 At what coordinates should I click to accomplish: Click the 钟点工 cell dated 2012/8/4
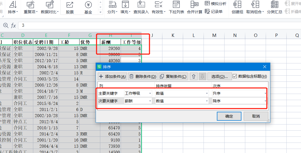[23, 122]
